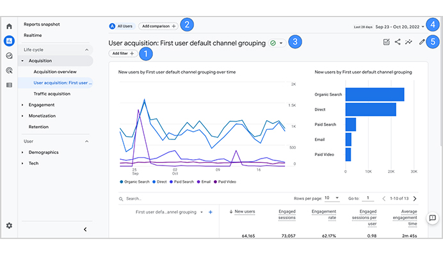Screen dimensions: 443x255
Task: Click the Customize report chart-edit icon
Action: (x=386, y=42)
